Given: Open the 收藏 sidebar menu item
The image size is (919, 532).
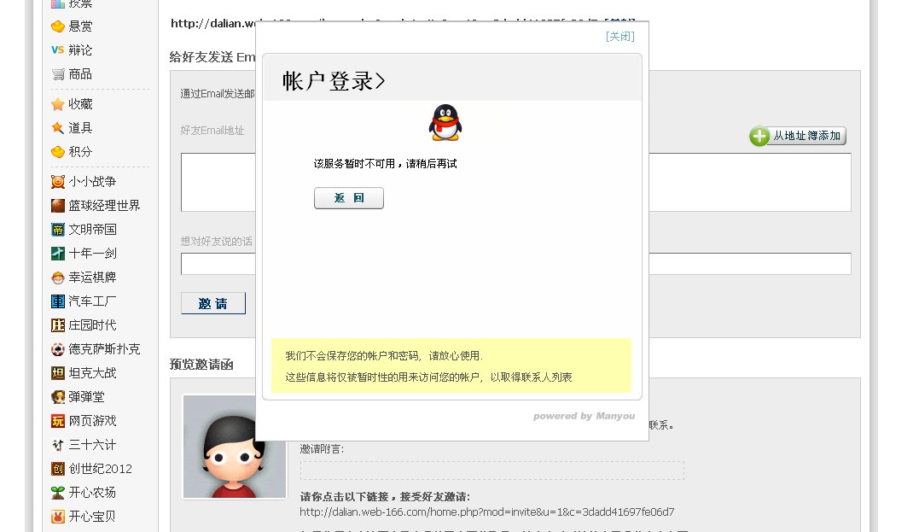Looking at the screenshot, I should [x=80, y=104].
